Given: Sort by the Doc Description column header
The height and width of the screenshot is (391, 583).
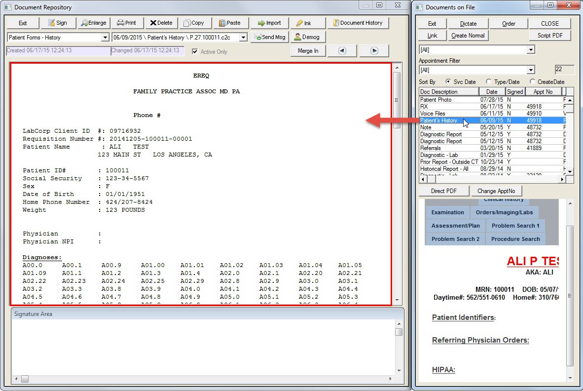Looking at the screenshot, I should [x=448, y=92].
